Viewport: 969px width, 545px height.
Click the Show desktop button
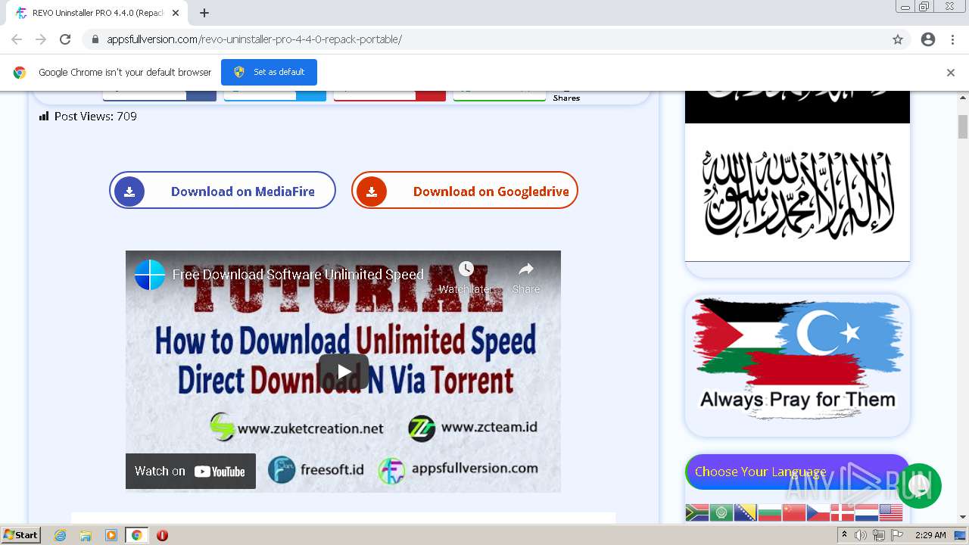(x=961, y=535)
